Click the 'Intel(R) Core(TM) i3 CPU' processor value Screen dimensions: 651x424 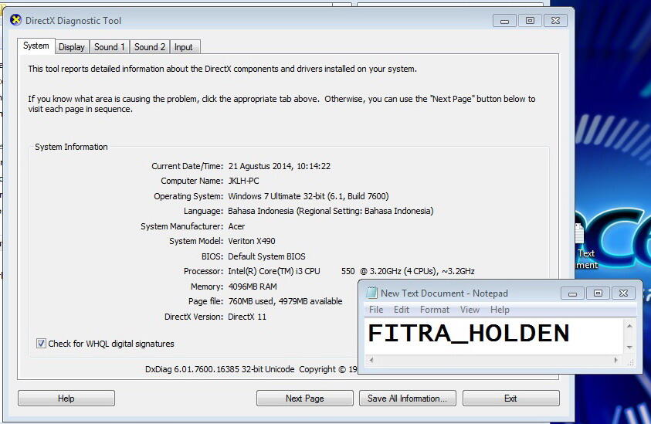pyautogui.click(x=274, y=271)
